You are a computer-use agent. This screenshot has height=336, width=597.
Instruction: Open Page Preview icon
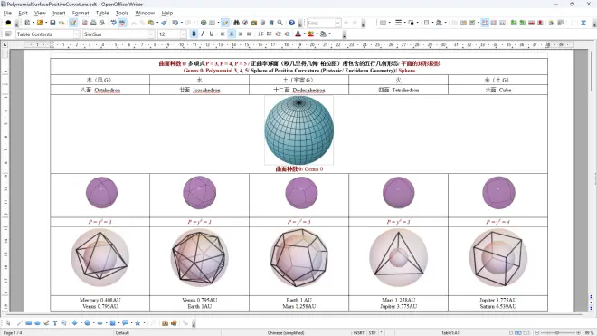pos(102,23)
